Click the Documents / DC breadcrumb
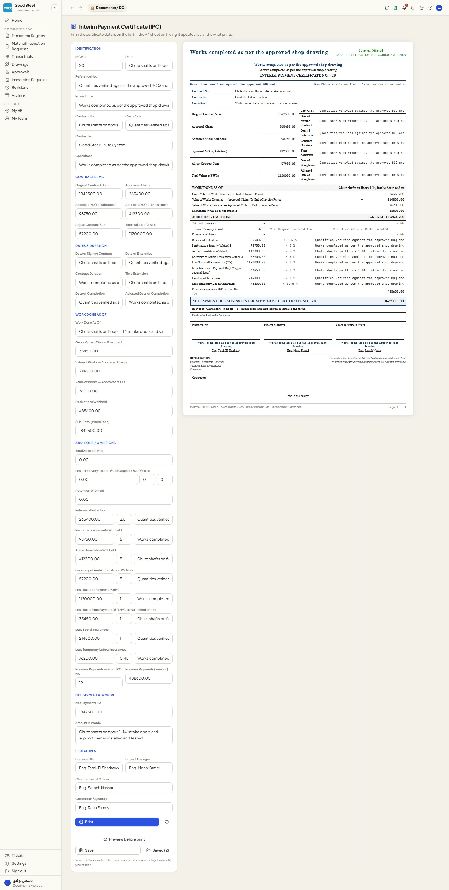 tap(107, 8)
